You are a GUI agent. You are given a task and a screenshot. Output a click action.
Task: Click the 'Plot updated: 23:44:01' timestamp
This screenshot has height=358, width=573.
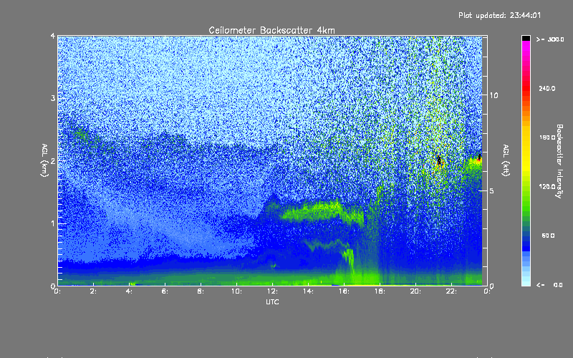499,15
